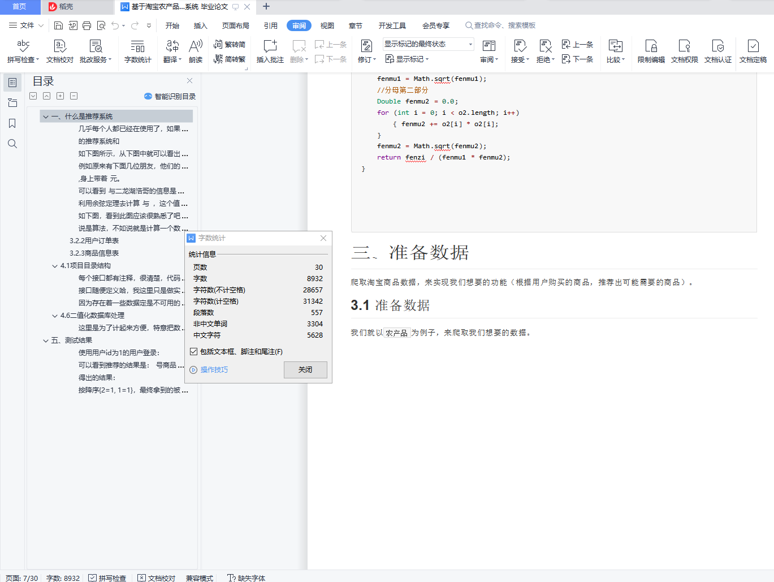Open the 显示标记的最终状态 combo box
This screenshot has height=582, width=774.
click(429, 44)
